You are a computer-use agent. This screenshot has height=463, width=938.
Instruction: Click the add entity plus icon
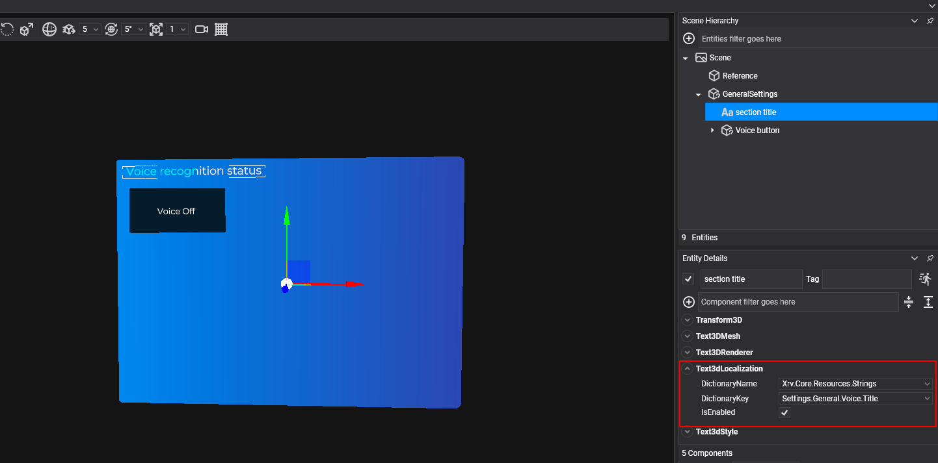coord(689,39)
